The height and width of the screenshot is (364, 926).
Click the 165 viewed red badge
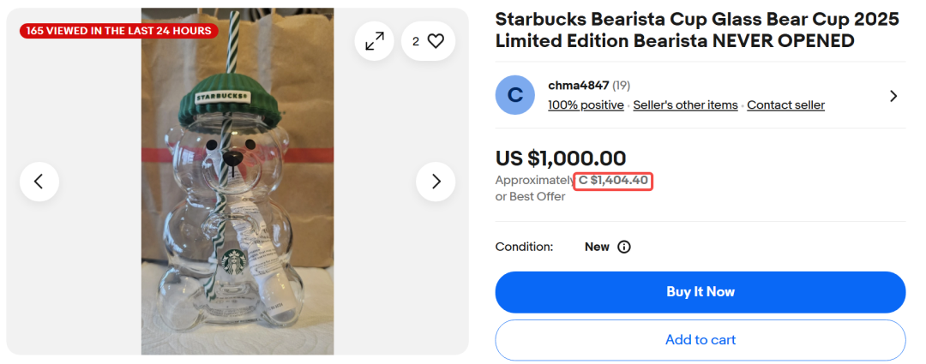[118, 31]
